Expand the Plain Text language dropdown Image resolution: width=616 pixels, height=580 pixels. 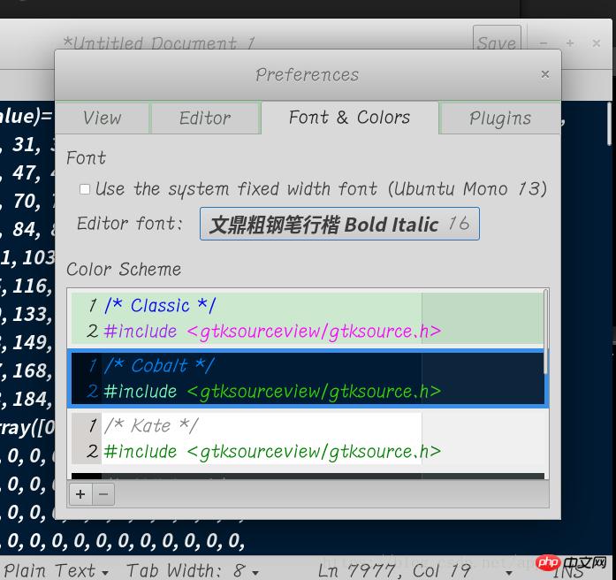57,570
